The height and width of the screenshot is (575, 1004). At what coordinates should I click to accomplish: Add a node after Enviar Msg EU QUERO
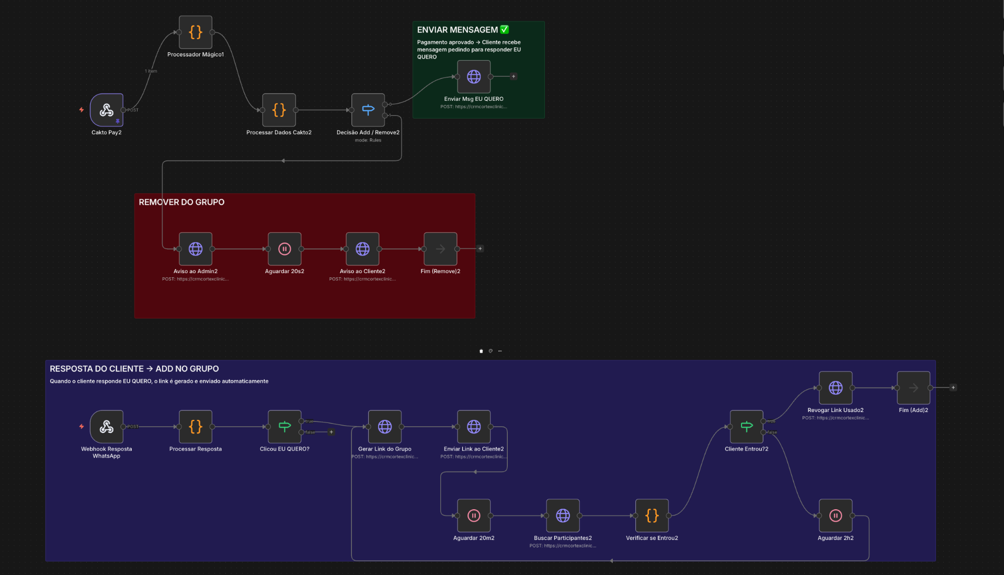[x=514, y=76]
